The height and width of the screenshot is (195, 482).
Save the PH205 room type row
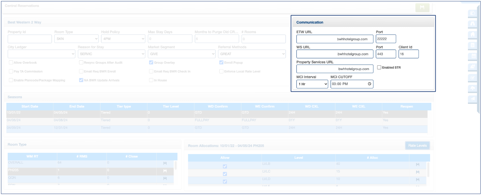(x=165, y=171)
